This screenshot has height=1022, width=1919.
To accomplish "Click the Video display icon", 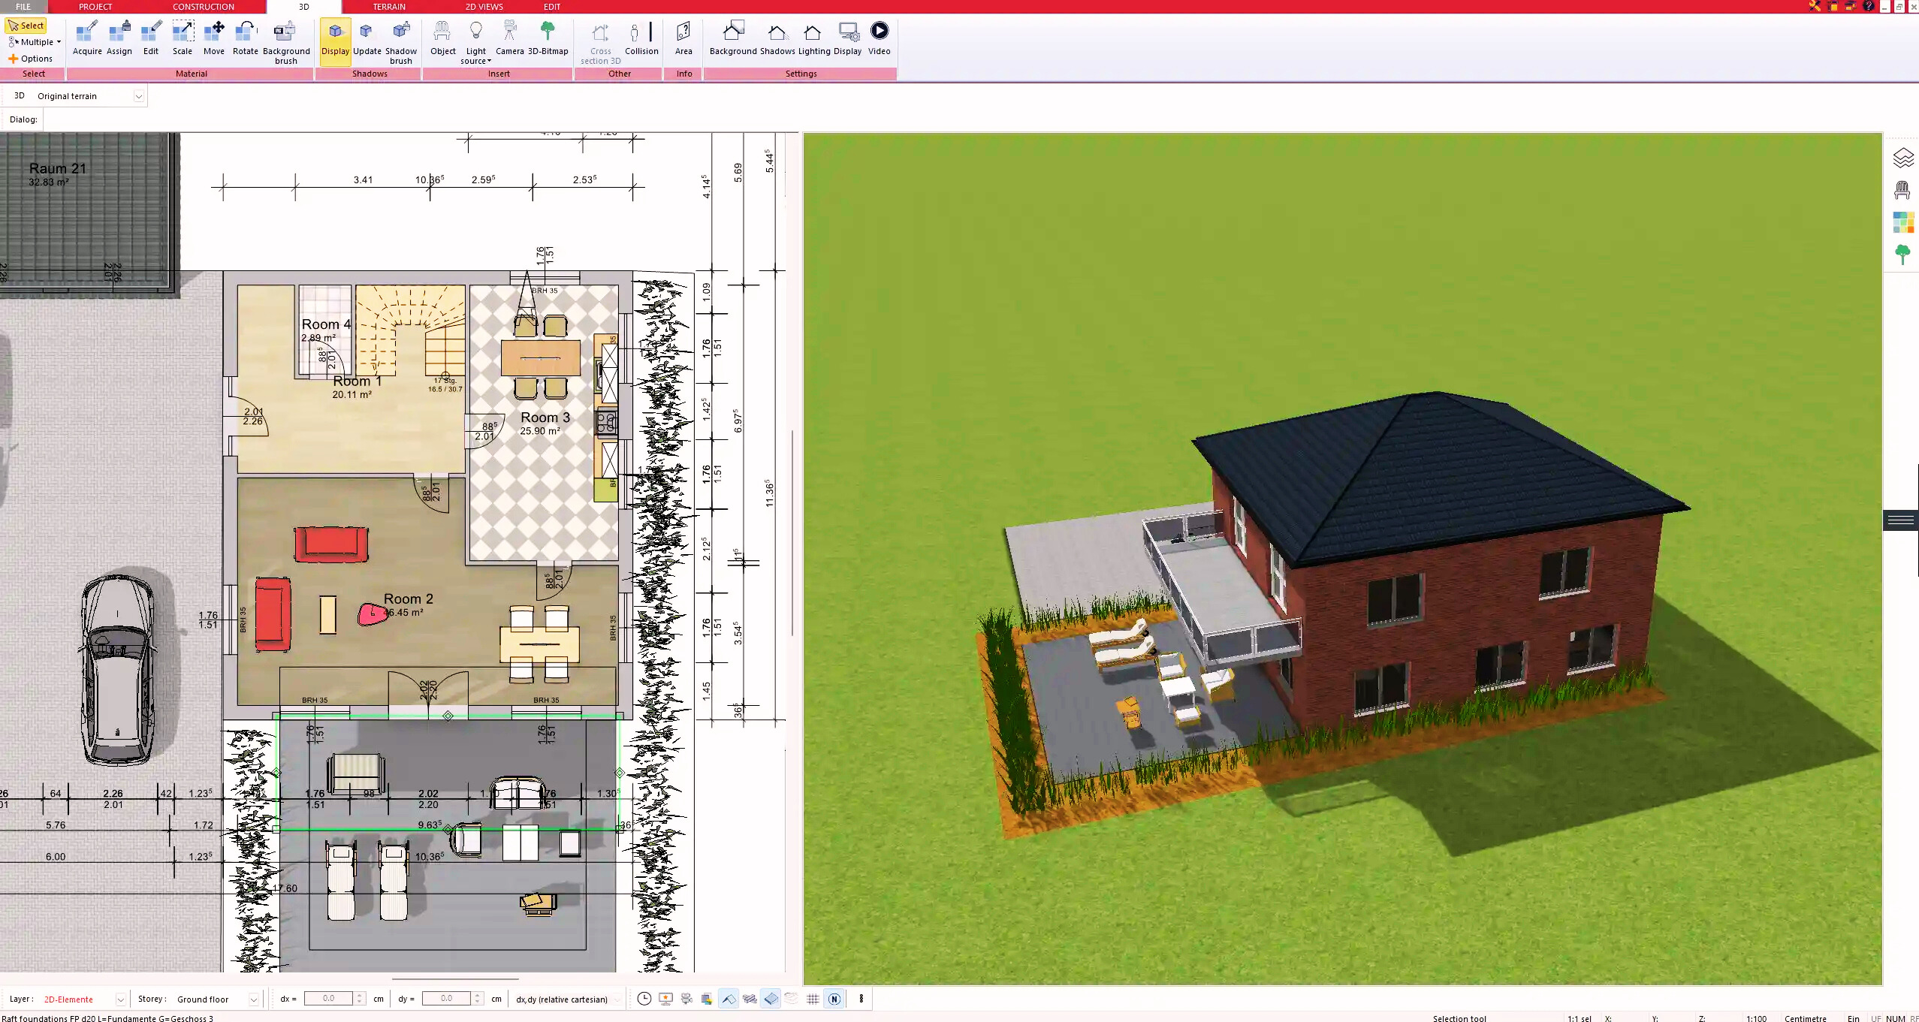I will pyautogui.click(x=880, y=31).
